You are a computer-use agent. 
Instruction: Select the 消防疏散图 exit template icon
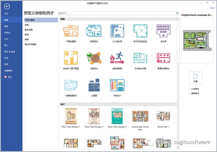[x=117, y=58]
